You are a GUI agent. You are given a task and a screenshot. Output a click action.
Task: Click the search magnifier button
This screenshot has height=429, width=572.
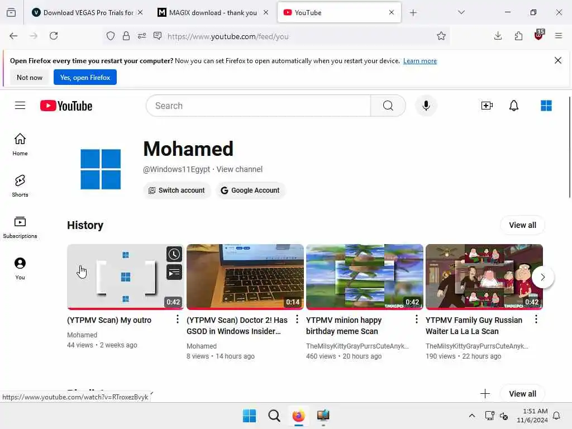[x=388, y=106]
